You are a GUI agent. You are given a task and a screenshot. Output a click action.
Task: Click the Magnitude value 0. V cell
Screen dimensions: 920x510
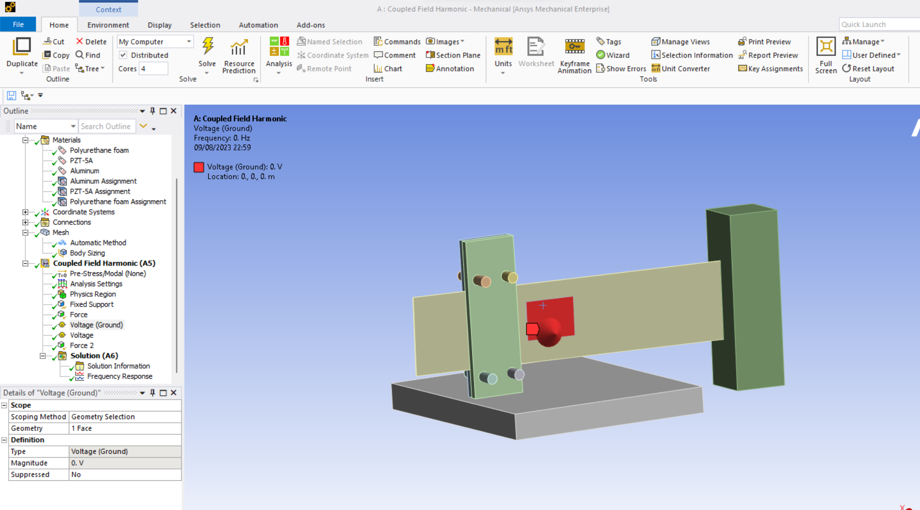125,463
